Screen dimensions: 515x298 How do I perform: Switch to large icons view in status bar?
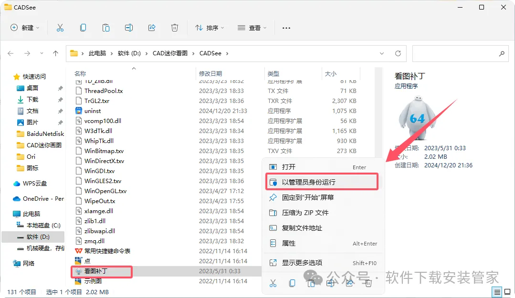coord(507,292)
